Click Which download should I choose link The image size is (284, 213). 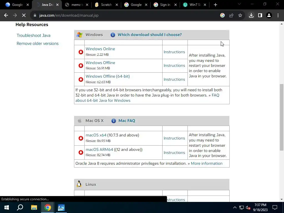point(149,35)
